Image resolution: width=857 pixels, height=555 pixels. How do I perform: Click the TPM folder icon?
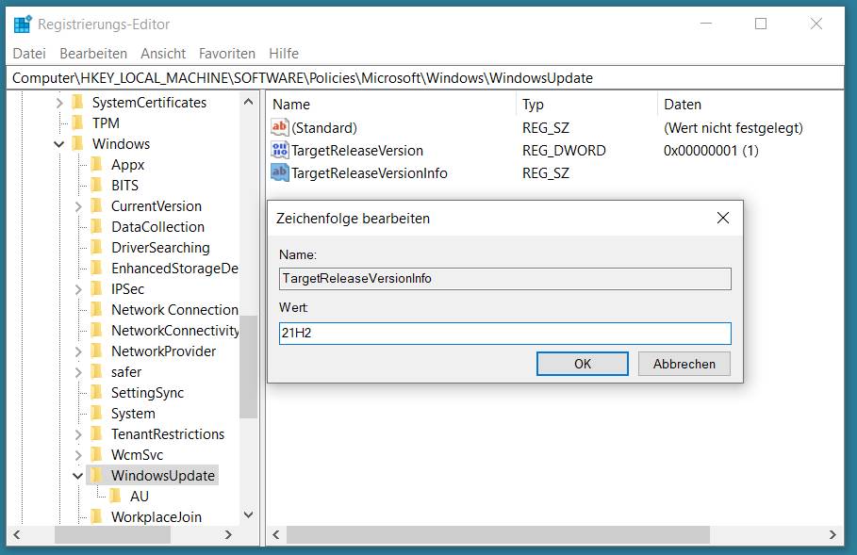[x=77, y=123]
